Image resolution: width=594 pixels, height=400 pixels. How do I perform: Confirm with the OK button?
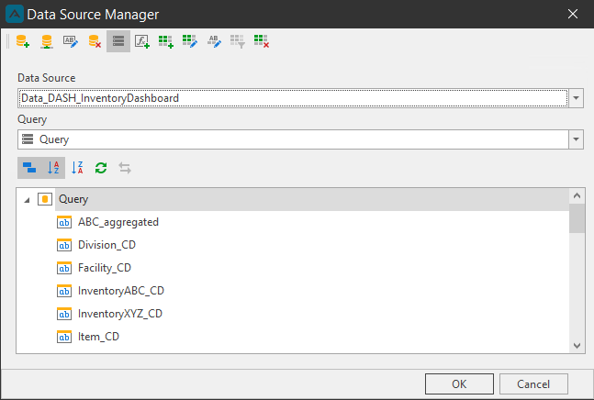pyautogui.click(x=459, y=384)
